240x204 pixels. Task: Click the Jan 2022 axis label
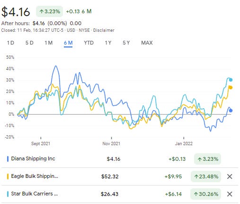(184, 143)
